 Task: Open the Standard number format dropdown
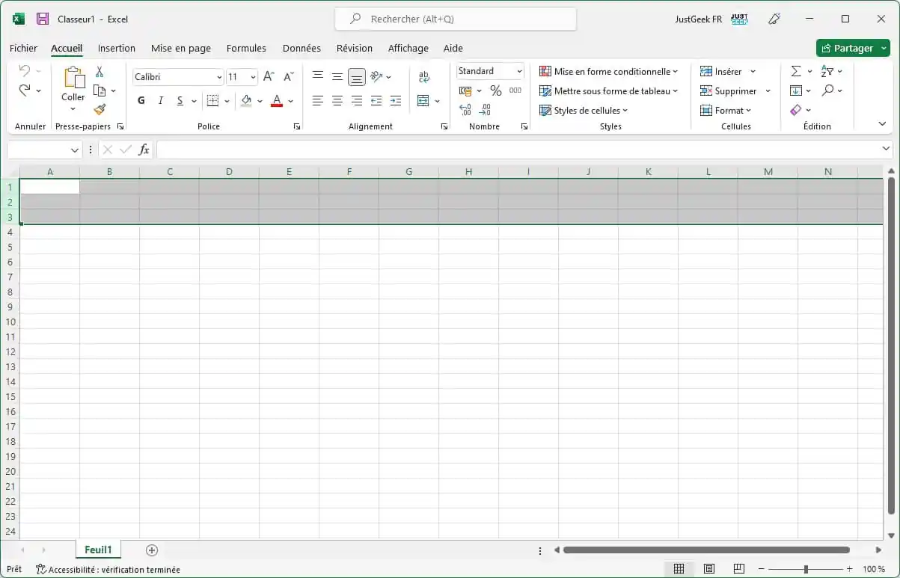(519, 71)
